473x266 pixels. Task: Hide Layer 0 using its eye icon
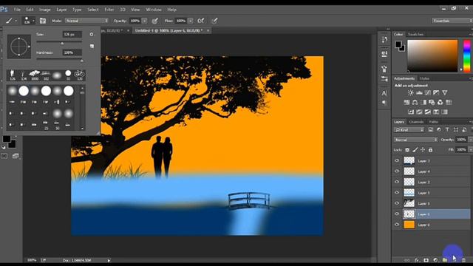coord(397,225)
